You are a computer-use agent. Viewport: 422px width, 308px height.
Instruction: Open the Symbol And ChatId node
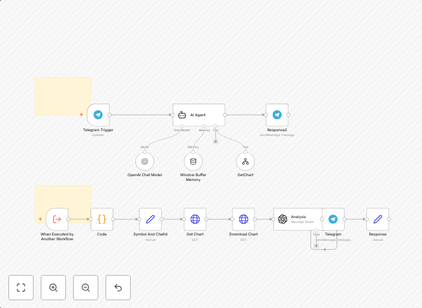click(x=150, y=219)
